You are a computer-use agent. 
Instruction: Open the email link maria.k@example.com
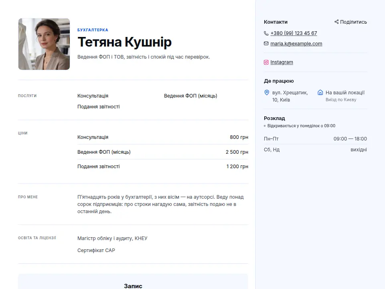(x=296, y=44)
